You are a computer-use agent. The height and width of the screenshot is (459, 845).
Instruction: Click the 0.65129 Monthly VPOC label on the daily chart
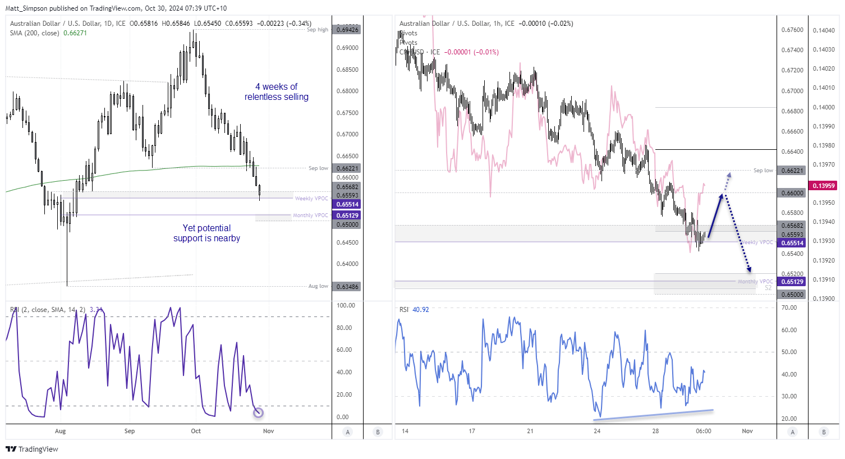347,215
